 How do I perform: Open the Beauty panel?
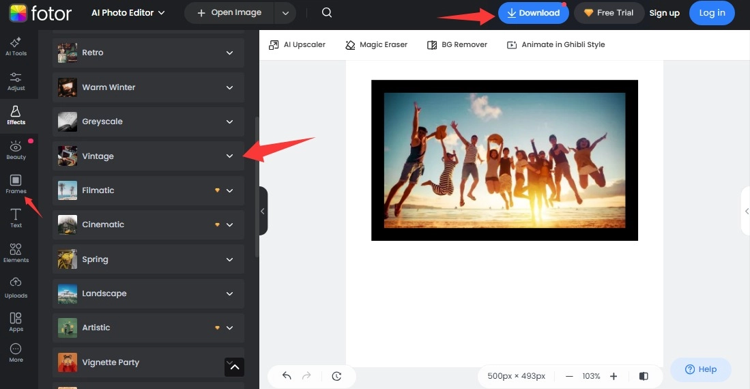16,149
